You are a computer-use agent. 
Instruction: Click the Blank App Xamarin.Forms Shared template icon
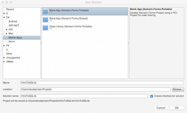click(x=46, y=20)
